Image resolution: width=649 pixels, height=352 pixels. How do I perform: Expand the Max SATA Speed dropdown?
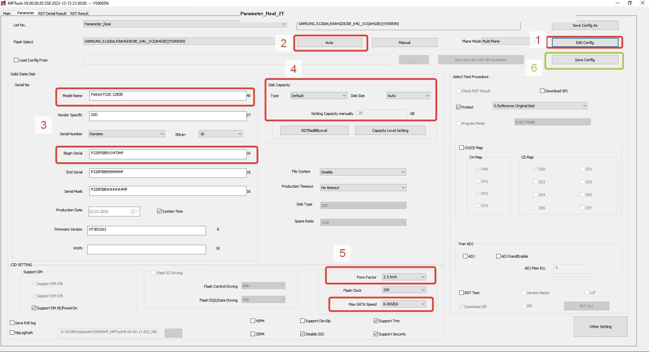pyautogui.click(x=404, y=304)
